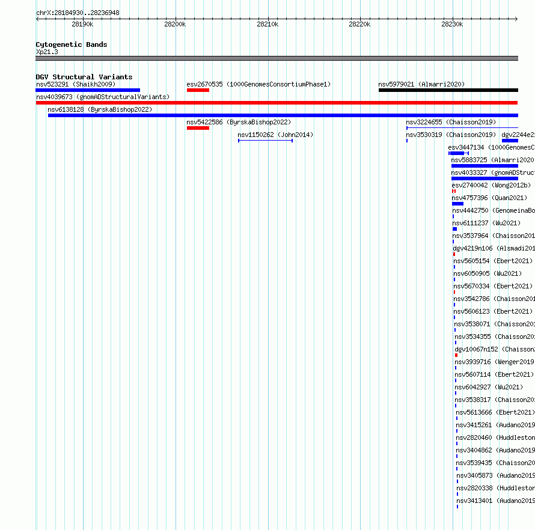Select the DGV Structural Variants track title
This screenshot has width=535, height=530.
84,77
